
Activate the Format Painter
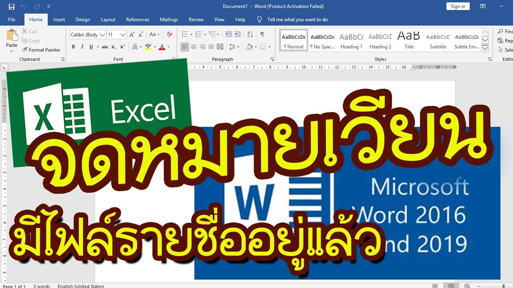pyautogui.click(x=41, y=50)
